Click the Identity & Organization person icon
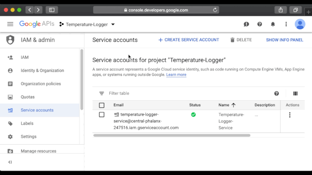Image resolution: width=312 pixels, height=175 pixels. tap(10, 70)
